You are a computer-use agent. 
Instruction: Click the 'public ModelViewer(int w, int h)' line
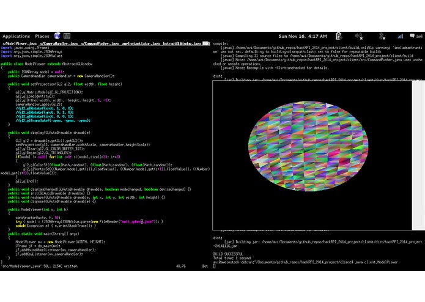[38, 210]
